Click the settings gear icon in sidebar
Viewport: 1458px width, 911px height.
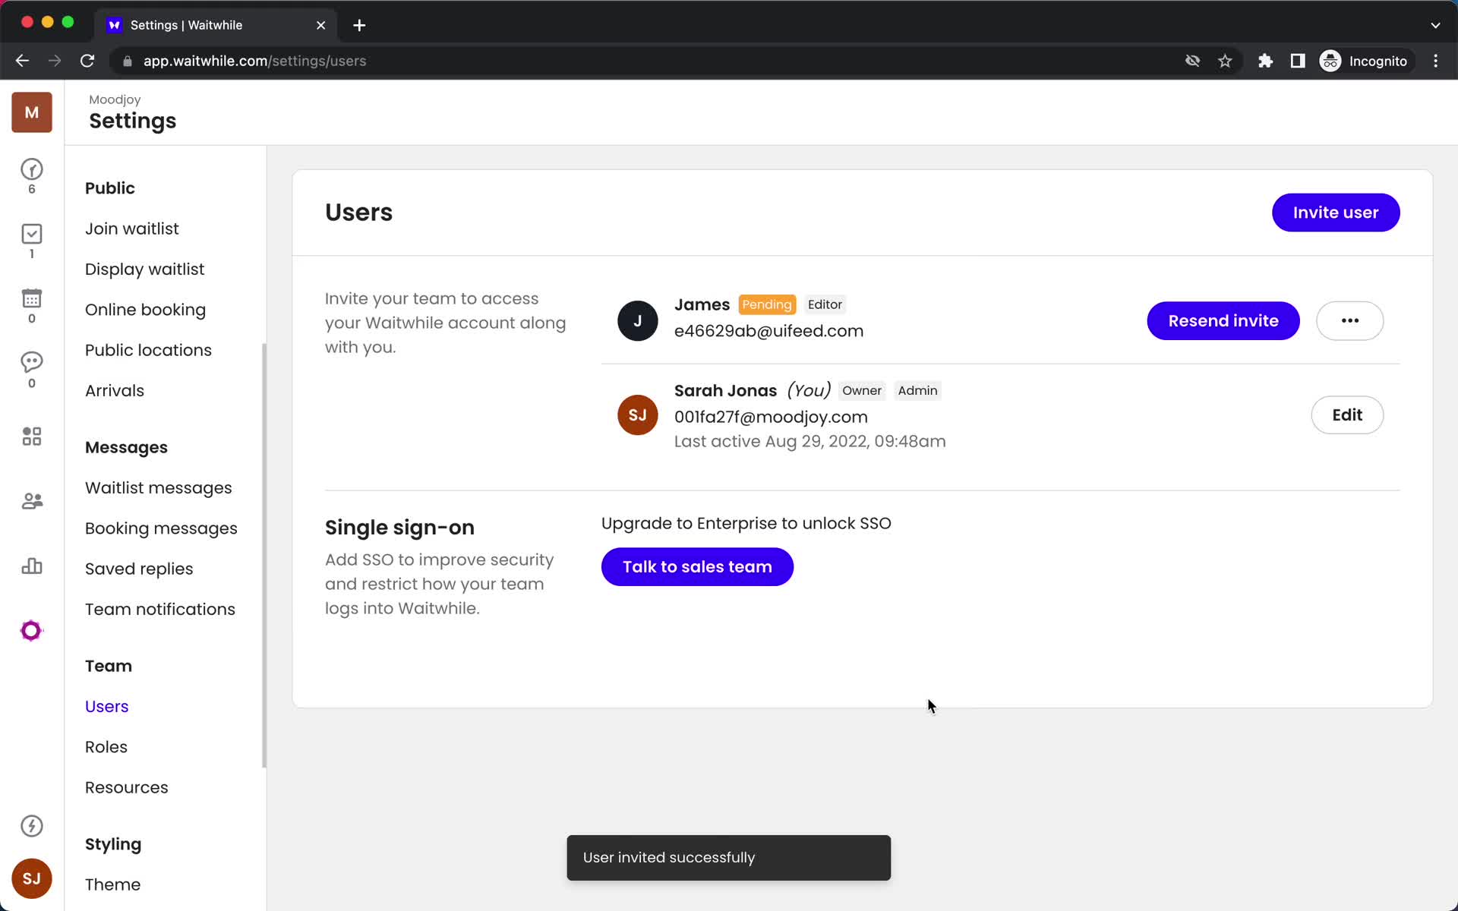pos(31,629)
